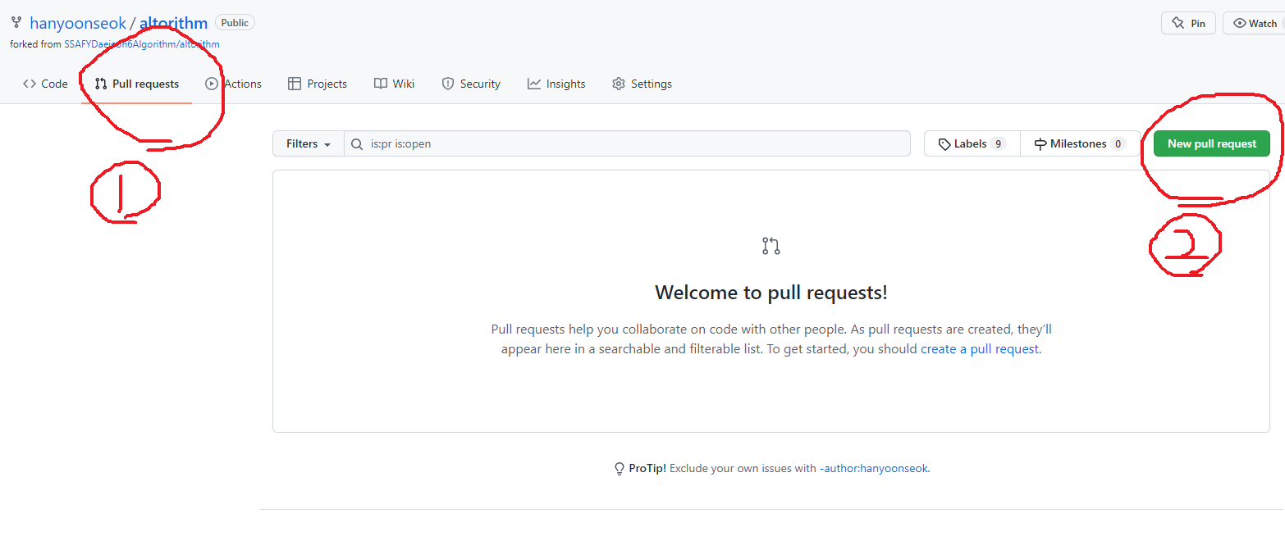
Task: Click the fork icon beside repository name
Action: click(16, 22)
